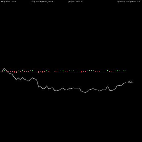Click the '(Pilgrim's Pride C' text
The height and width of the screenshot is (142, 142).
(76, 2)
